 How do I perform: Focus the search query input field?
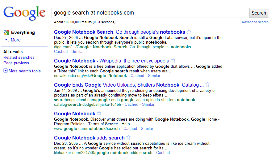click(150, 13)
